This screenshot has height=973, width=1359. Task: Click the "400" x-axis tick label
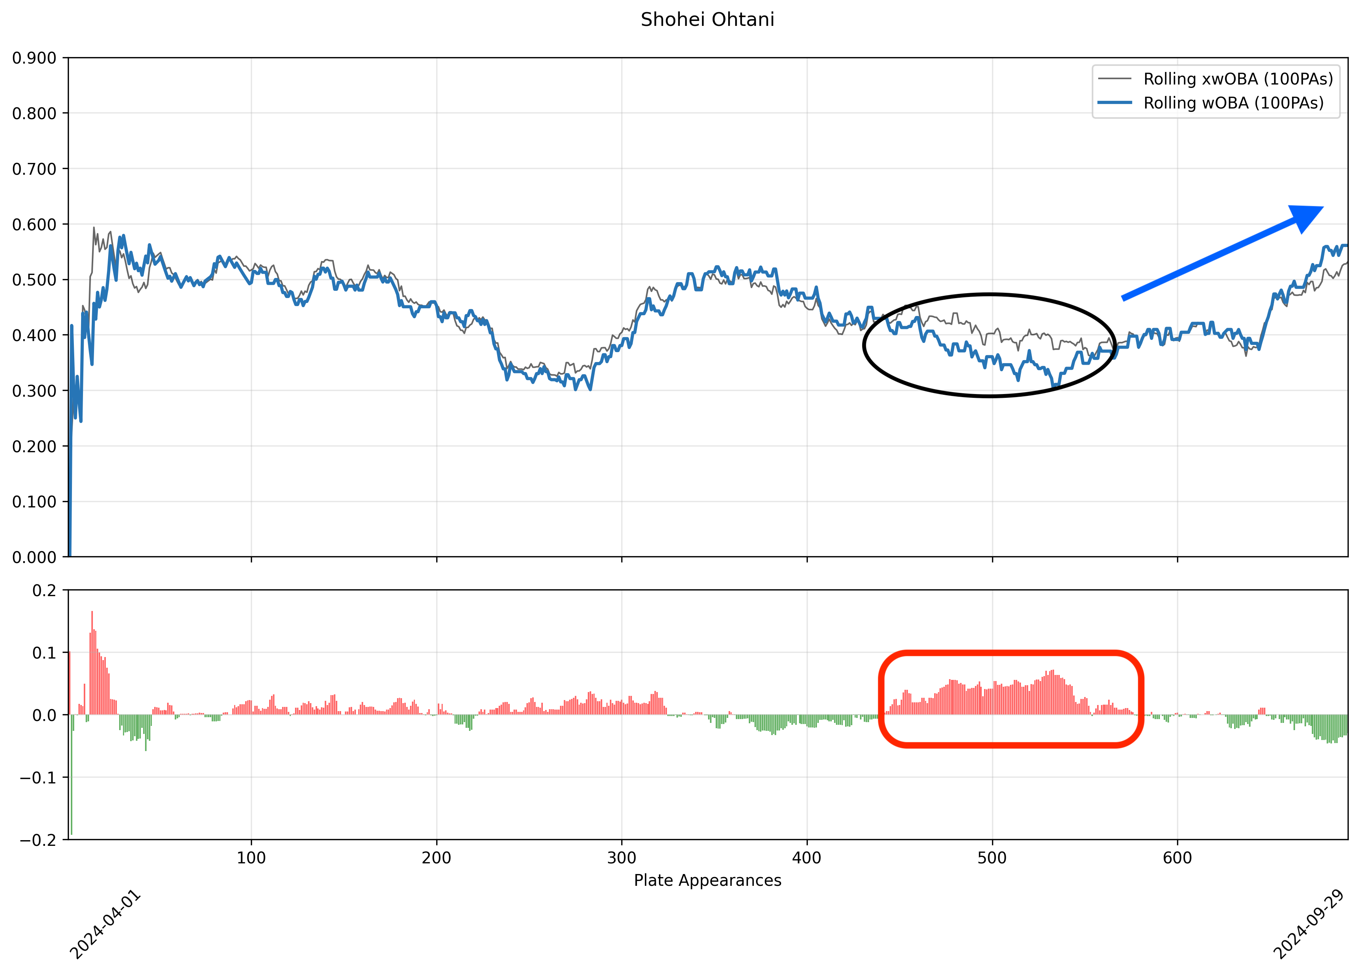[x=807, y=858]
